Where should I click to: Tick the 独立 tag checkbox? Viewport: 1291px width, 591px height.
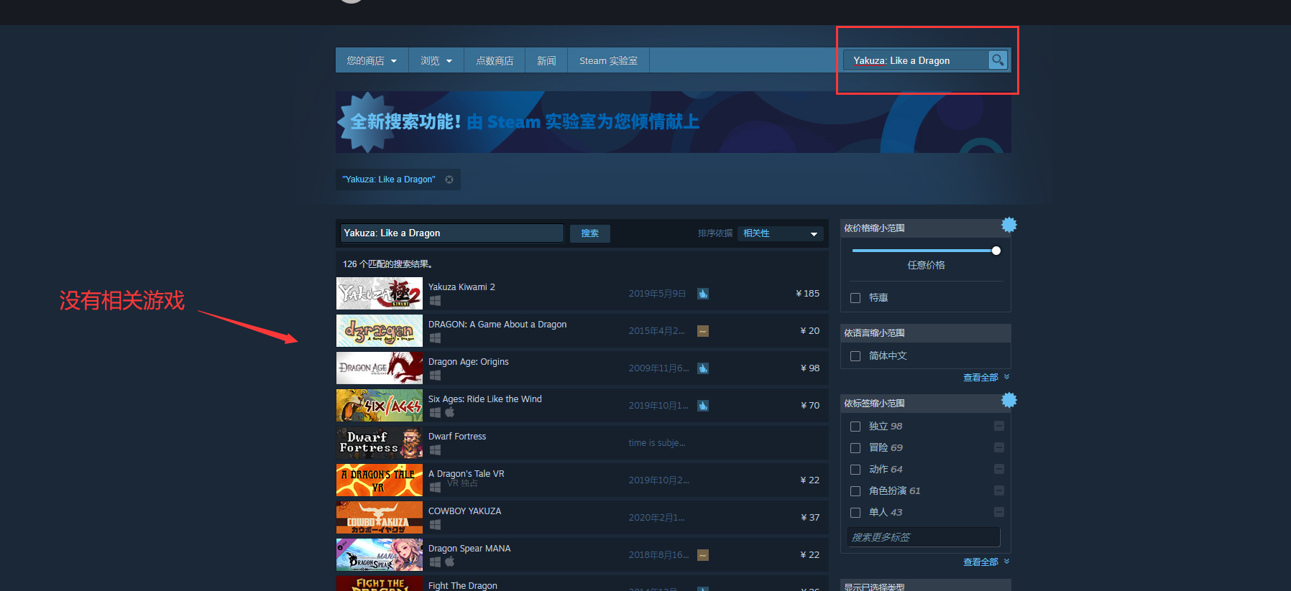(855, 427)
